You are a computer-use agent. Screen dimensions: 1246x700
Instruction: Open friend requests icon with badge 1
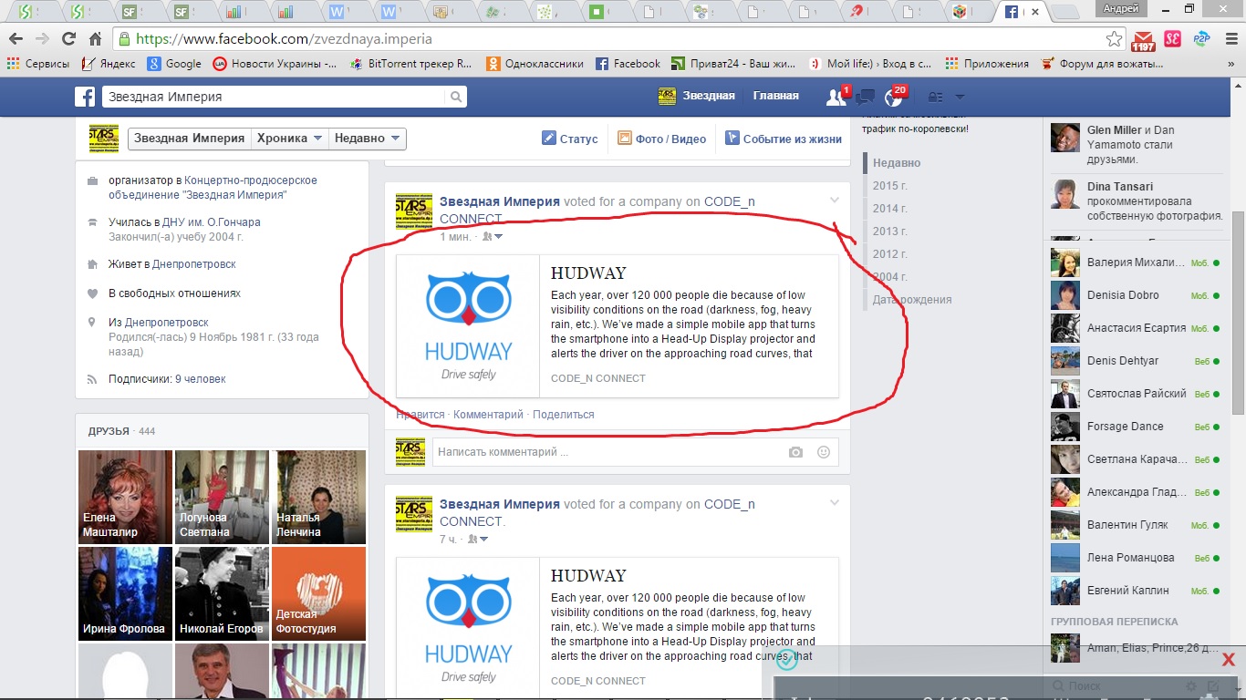pos(836,97)
